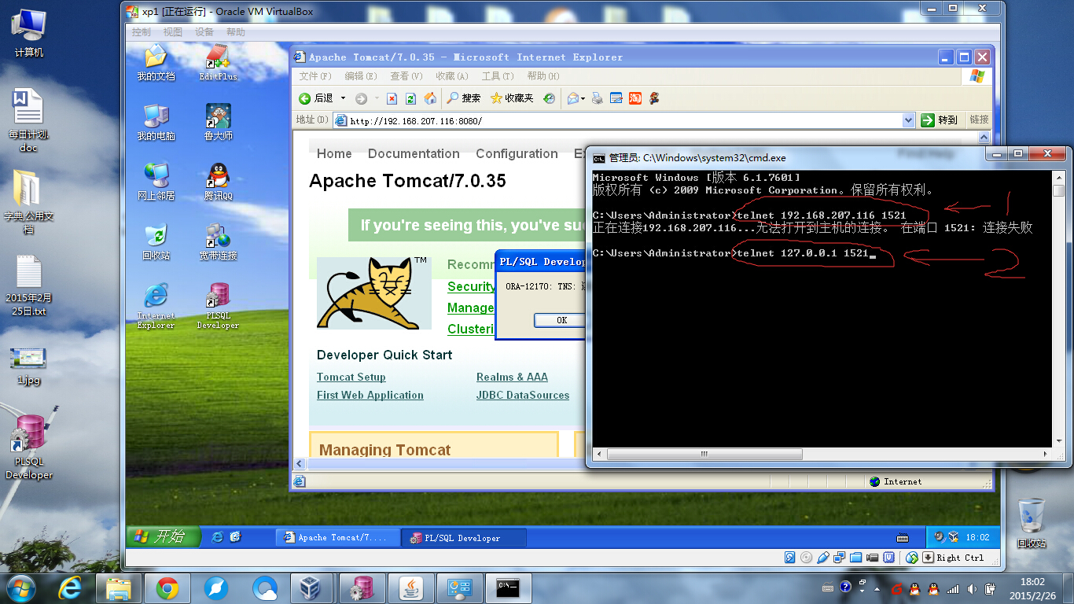Open the Search (搜索) magnifier in IE toolbar

[464, 98]
